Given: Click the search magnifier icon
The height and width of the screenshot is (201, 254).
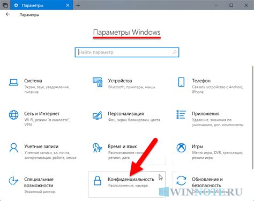Looking at the screenshot, I should click(175, 52).
